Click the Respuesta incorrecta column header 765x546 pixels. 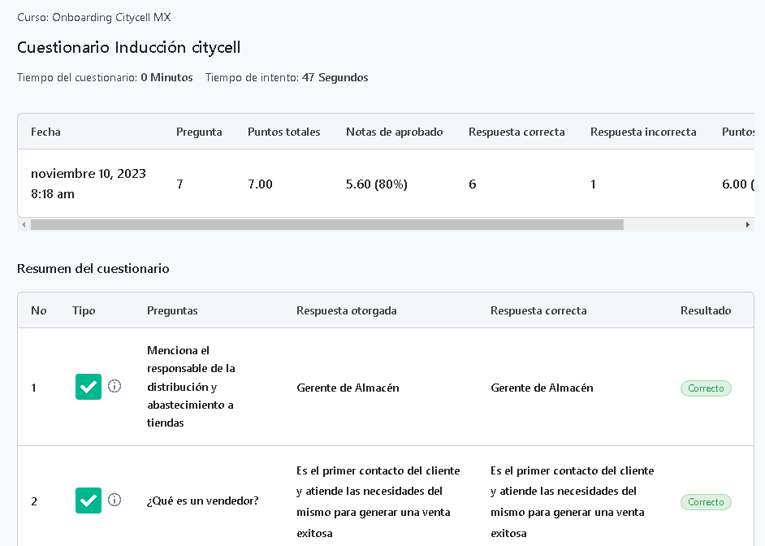(x=642, y=132)
